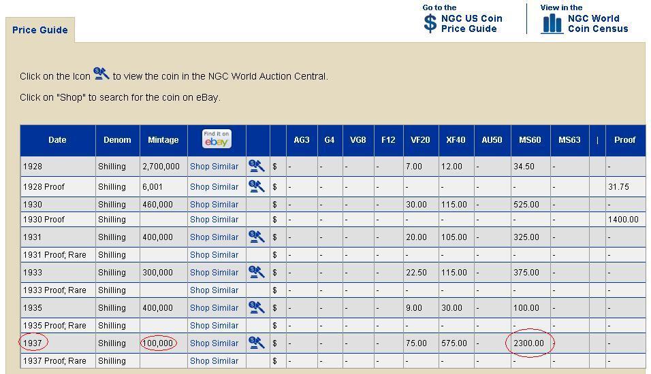The image size is (651, 374).
Task: Click auction gavel icon for 1931 row
Action: tap(256, 237)
